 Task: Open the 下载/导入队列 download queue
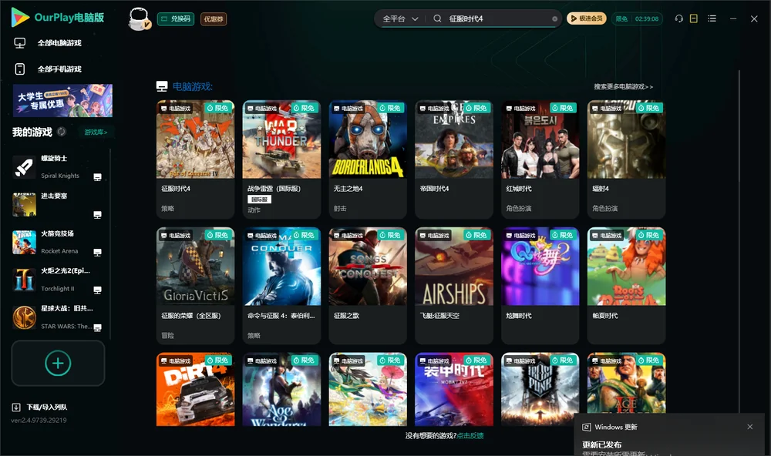(x=40, y=407)
